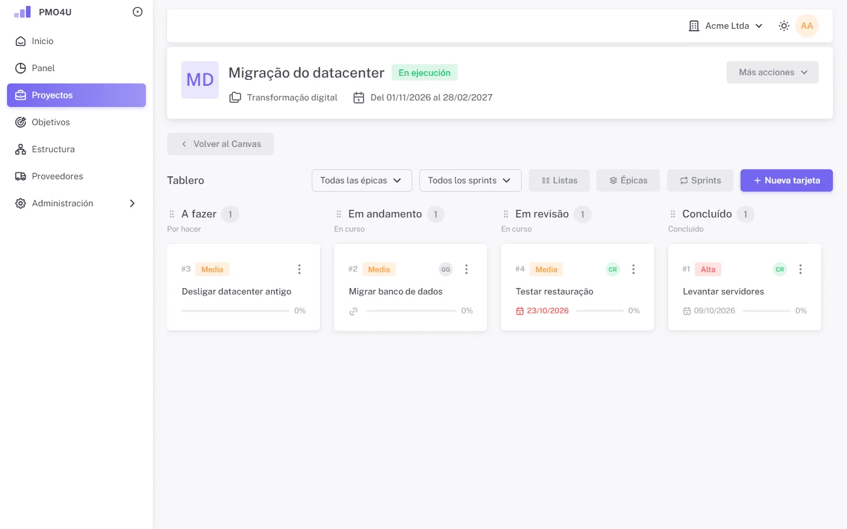Toggle light/dark theme sun icon
This screenshot has height=529, width=847.
(x=784, y=26)
